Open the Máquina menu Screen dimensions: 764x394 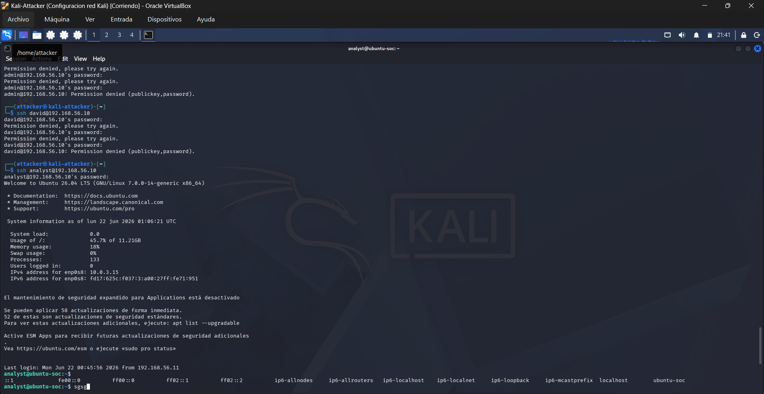pyautogui.click(x=57, y=19)
